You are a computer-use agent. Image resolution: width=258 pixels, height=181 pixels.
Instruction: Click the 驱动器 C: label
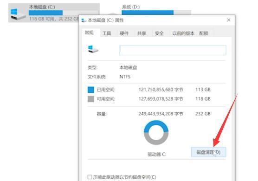[157, 155]
